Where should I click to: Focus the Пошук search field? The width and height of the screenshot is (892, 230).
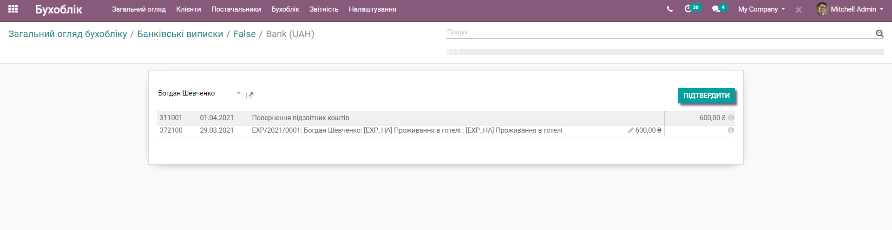click(x=660, y=32)
